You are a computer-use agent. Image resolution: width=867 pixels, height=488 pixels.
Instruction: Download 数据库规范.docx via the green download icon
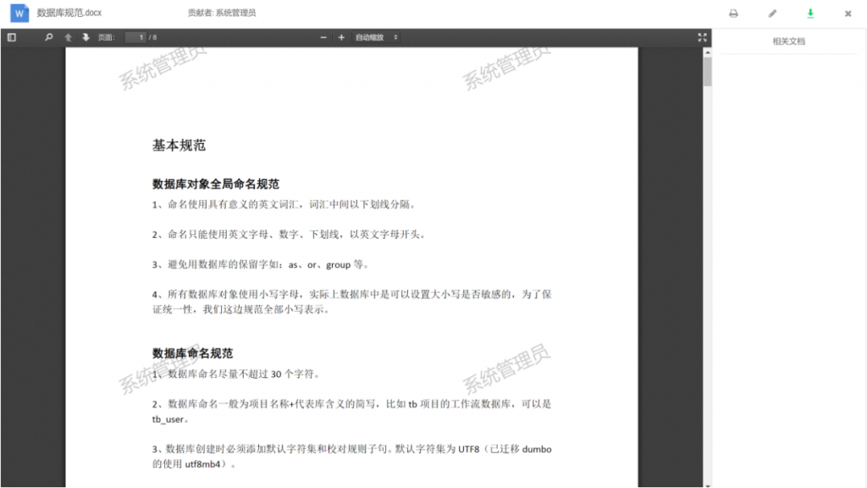point(811,13)
